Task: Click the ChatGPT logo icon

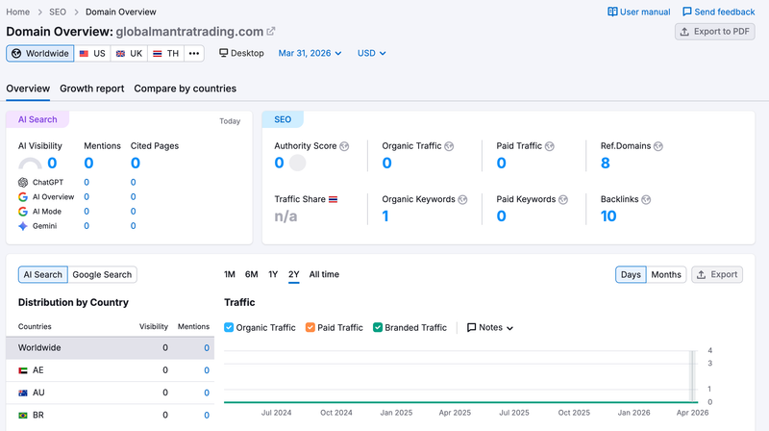Action: click(23, 182)
